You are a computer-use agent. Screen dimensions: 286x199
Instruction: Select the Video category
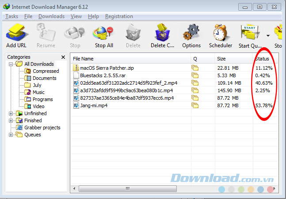tap(38, 106)
